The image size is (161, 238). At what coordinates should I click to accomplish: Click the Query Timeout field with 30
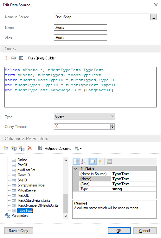(x=82, y=126)
